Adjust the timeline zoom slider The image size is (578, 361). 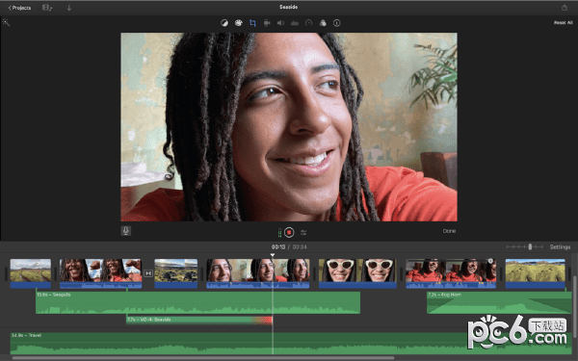pos(530,246)
